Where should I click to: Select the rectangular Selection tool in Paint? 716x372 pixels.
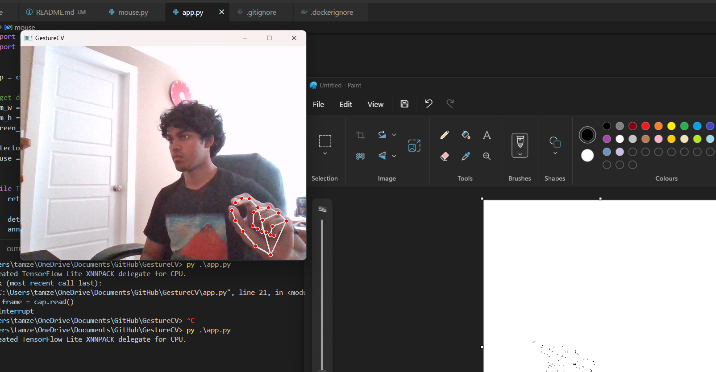tap(325, 141)
